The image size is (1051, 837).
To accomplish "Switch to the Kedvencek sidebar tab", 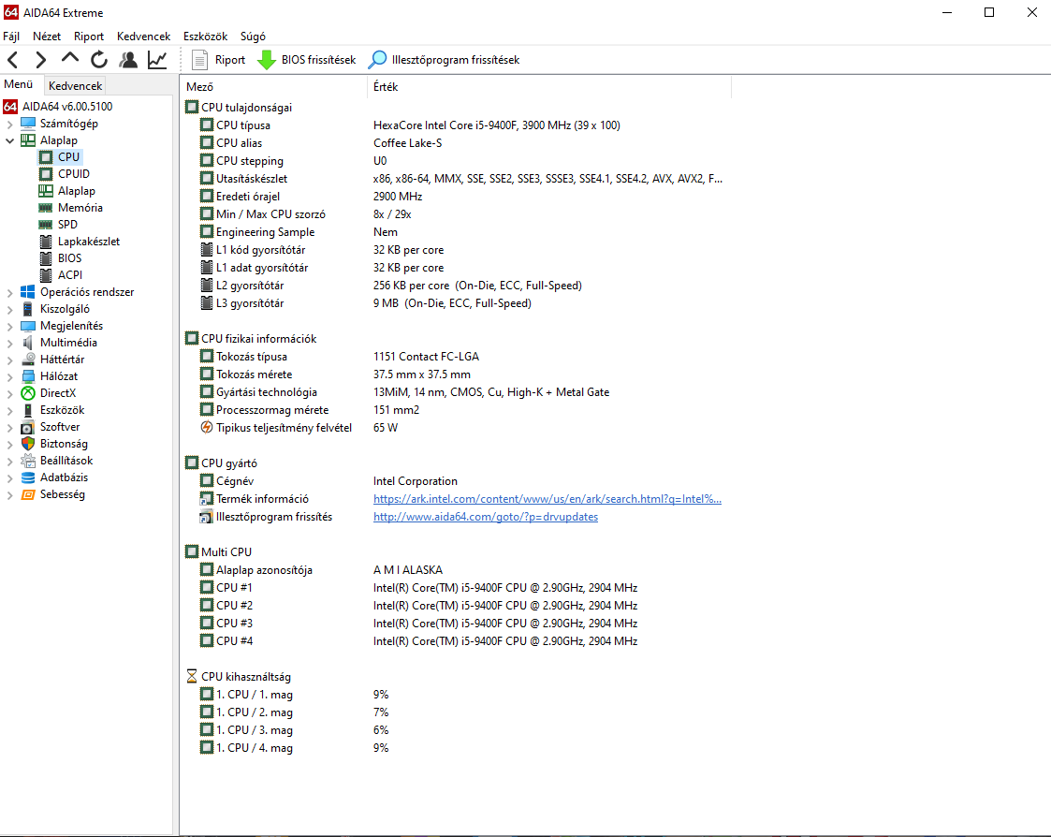I will point(75,86).
